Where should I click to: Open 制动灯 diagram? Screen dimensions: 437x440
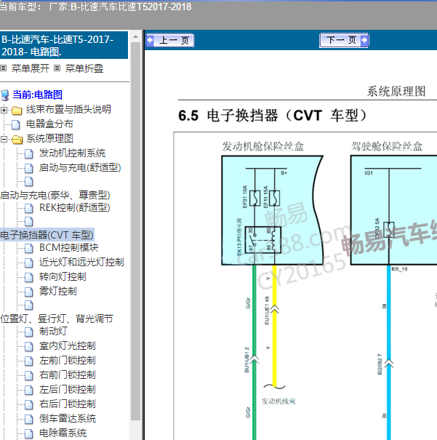[x=53, y=331]
